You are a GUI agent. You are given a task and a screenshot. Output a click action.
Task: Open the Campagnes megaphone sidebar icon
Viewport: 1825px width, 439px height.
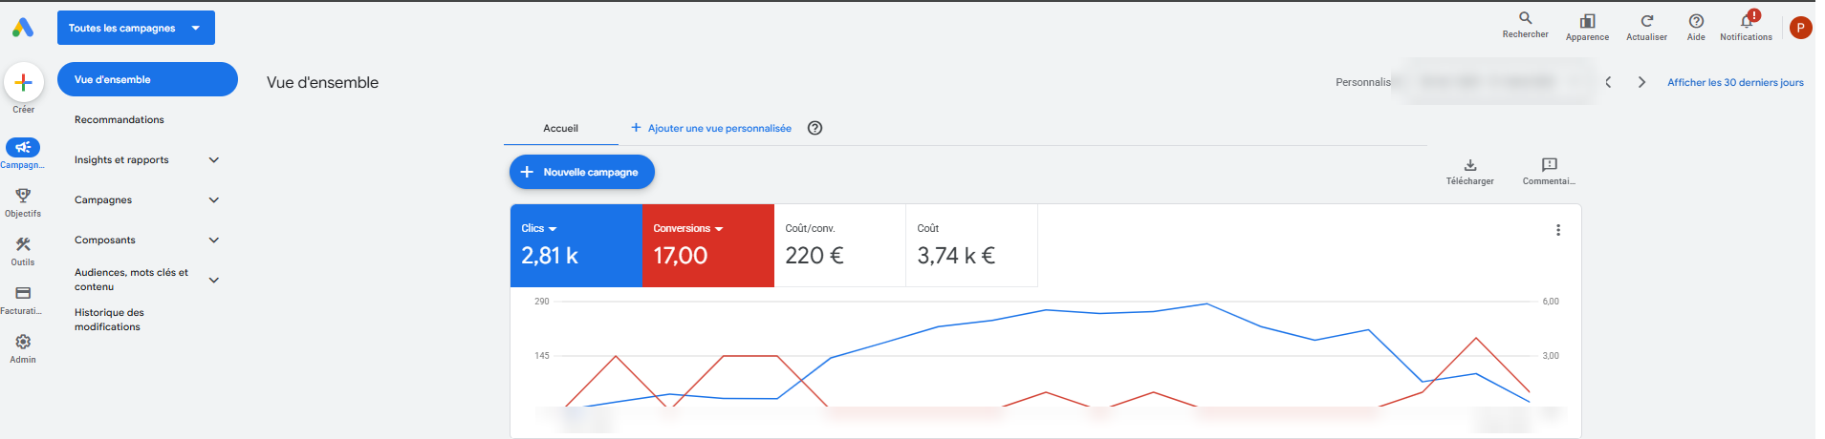(x=23, y=147)
